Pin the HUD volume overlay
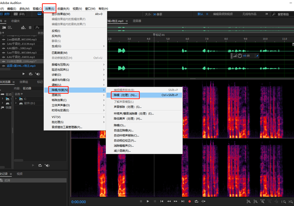The height and width of the screenshot is (206, 294). [257, 56]
